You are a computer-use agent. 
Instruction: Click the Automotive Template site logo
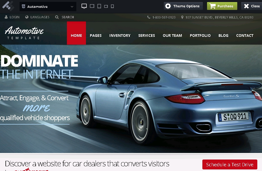(24, 33)
